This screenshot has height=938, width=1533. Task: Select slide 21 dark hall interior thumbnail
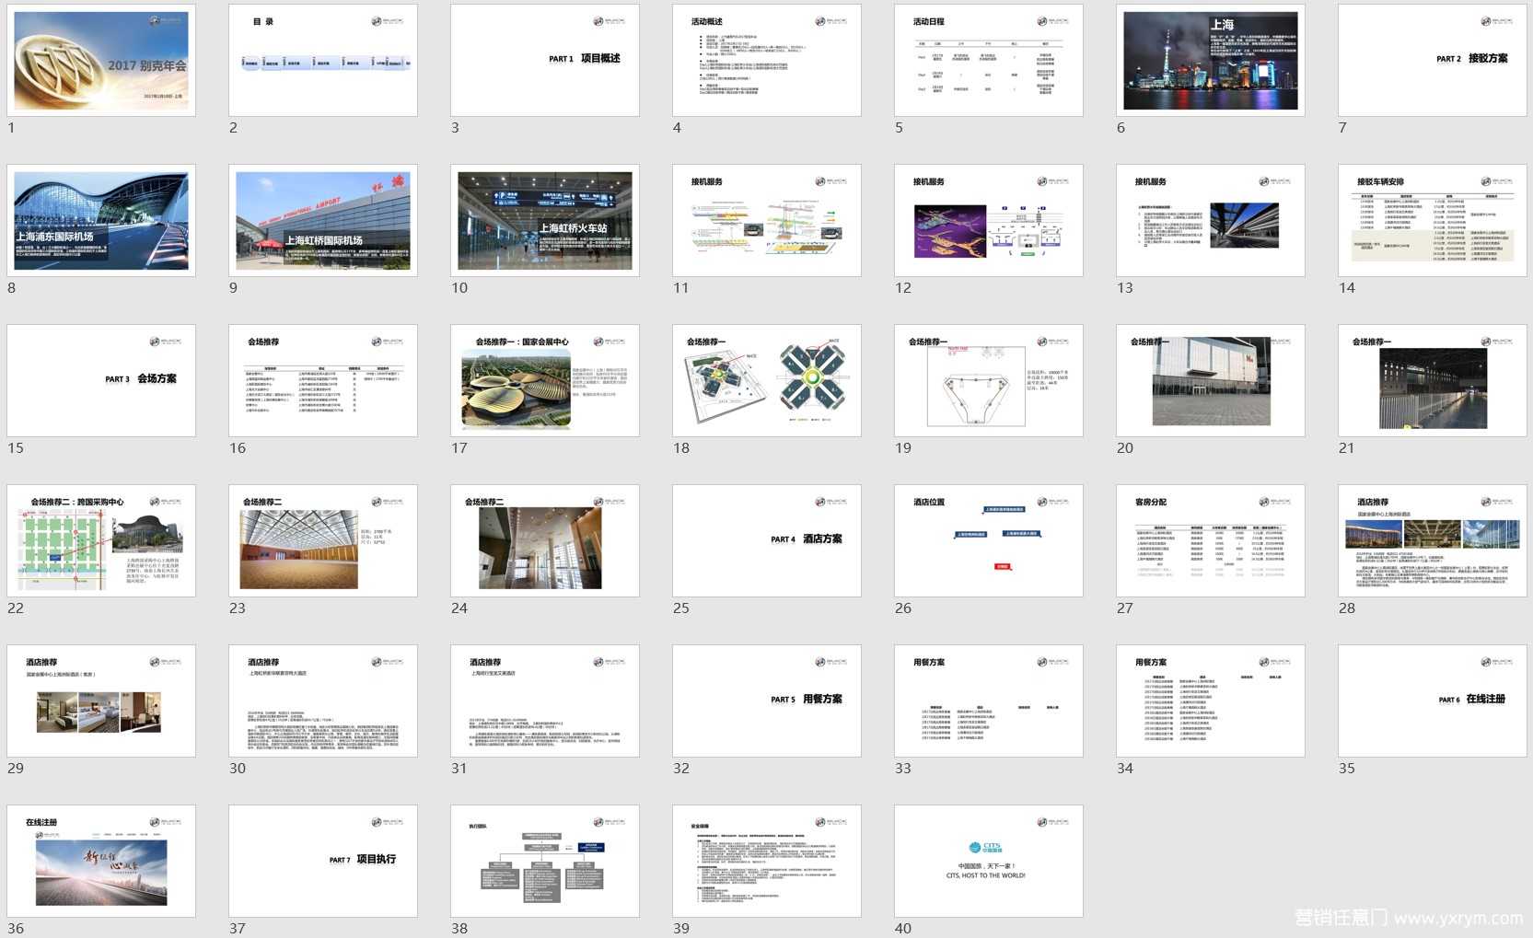click(1433, 380)
